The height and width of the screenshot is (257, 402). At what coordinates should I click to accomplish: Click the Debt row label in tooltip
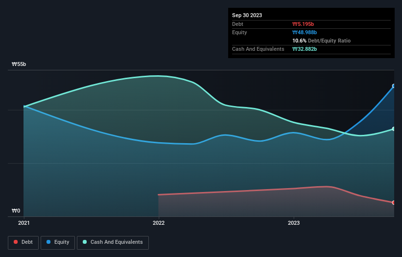click(x=237, y=24)
